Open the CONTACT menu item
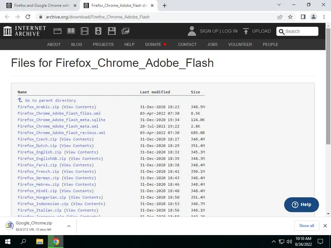 pyautogui.click(x=187, y=45)
